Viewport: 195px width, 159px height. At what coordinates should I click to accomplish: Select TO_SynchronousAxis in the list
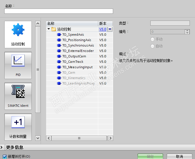(x=78, y=45)
